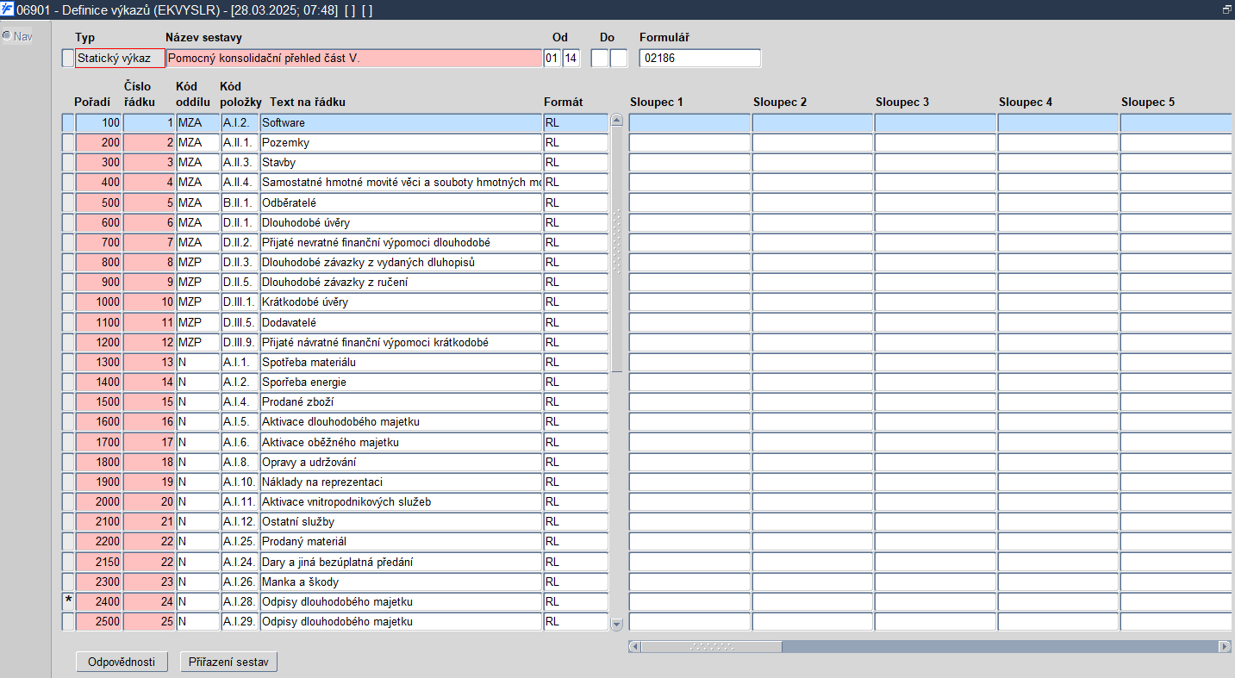Click the vertical scrollbar down arrow
This screenshot has width=1235, height=678.
[616, 624]
